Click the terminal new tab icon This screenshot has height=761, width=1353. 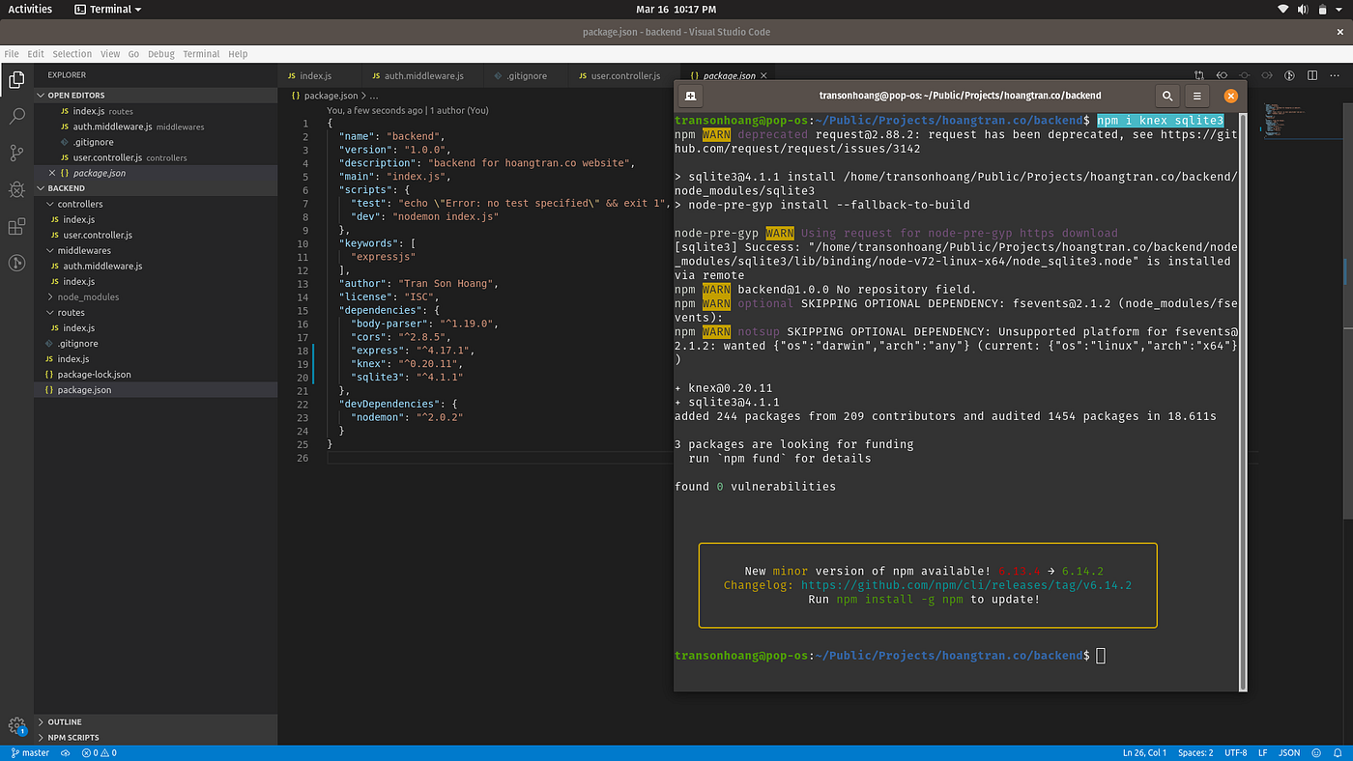[x=690, y=96]
